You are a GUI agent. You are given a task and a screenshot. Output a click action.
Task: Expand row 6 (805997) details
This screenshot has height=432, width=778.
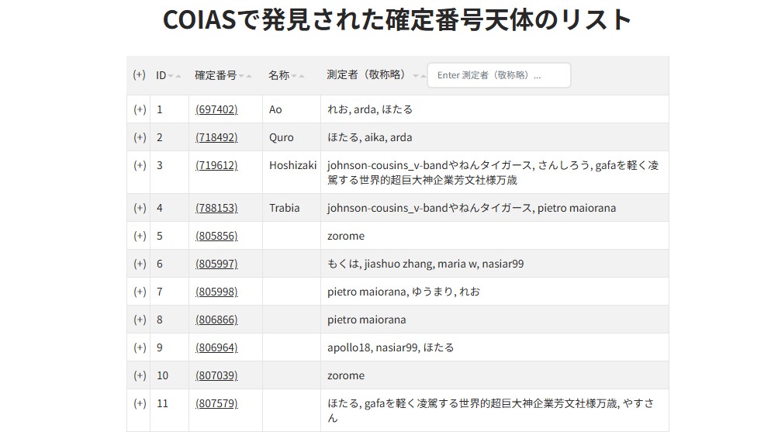pyautogui.click(x=140, y=264)
